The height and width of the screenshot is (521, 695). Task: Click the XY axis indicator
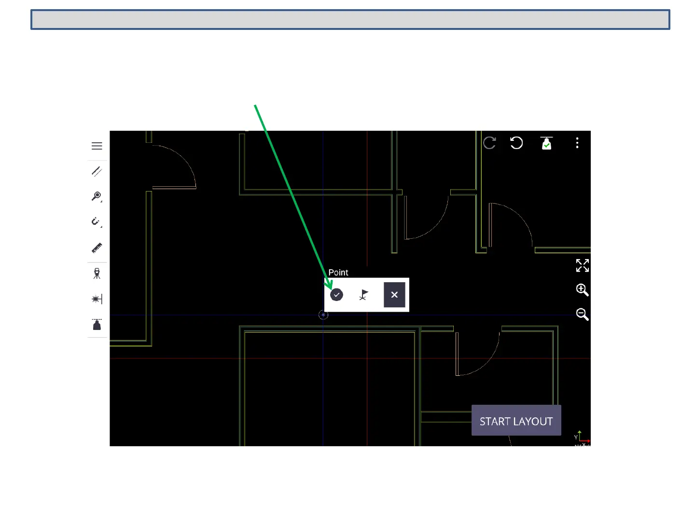click(x=582, y=439)
